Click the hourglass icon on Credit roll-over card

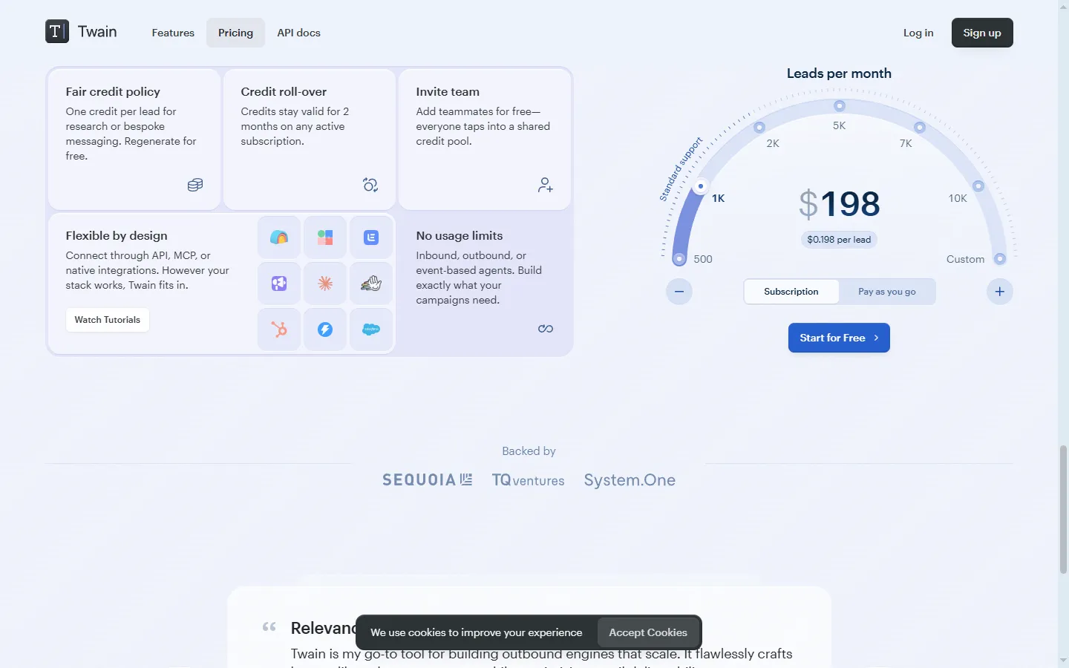tap(370, 185)
